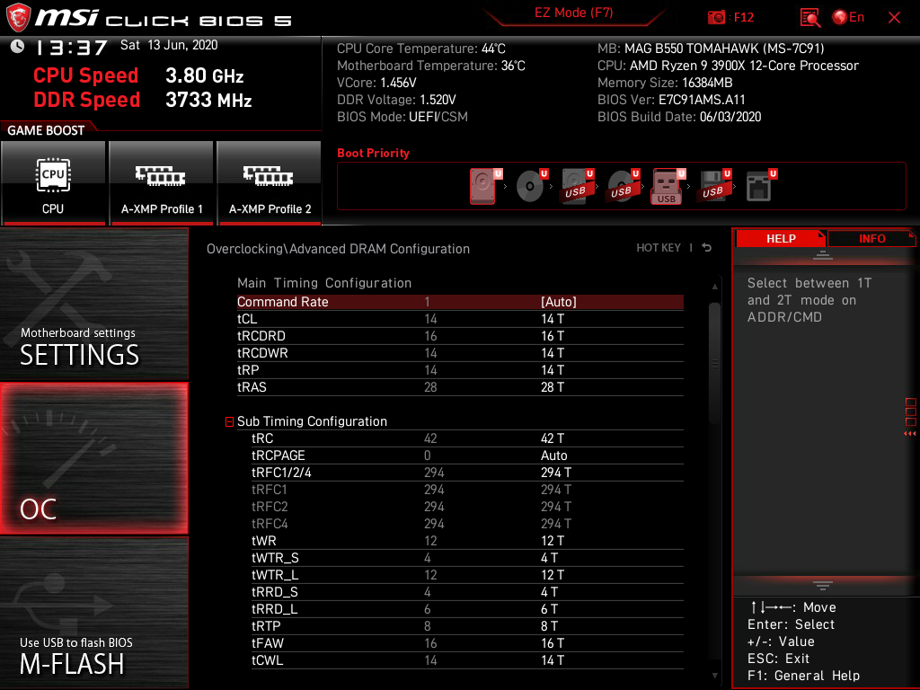The height and width of the screenshot is (690, 920).
Task: Edit the tCWL 14 T value field
Action: tap(553, 659)
